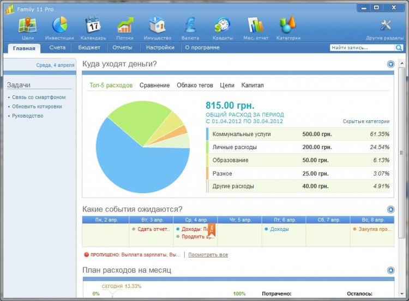The width and height of the screenshot is (409, 301).
Task: Open the Имущество house icon
Action: coord(157,25)
